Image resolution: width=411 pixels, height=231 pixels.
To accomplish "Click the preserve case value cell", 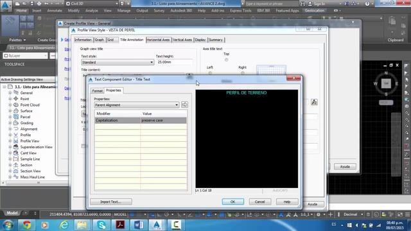I will [164, 120].
